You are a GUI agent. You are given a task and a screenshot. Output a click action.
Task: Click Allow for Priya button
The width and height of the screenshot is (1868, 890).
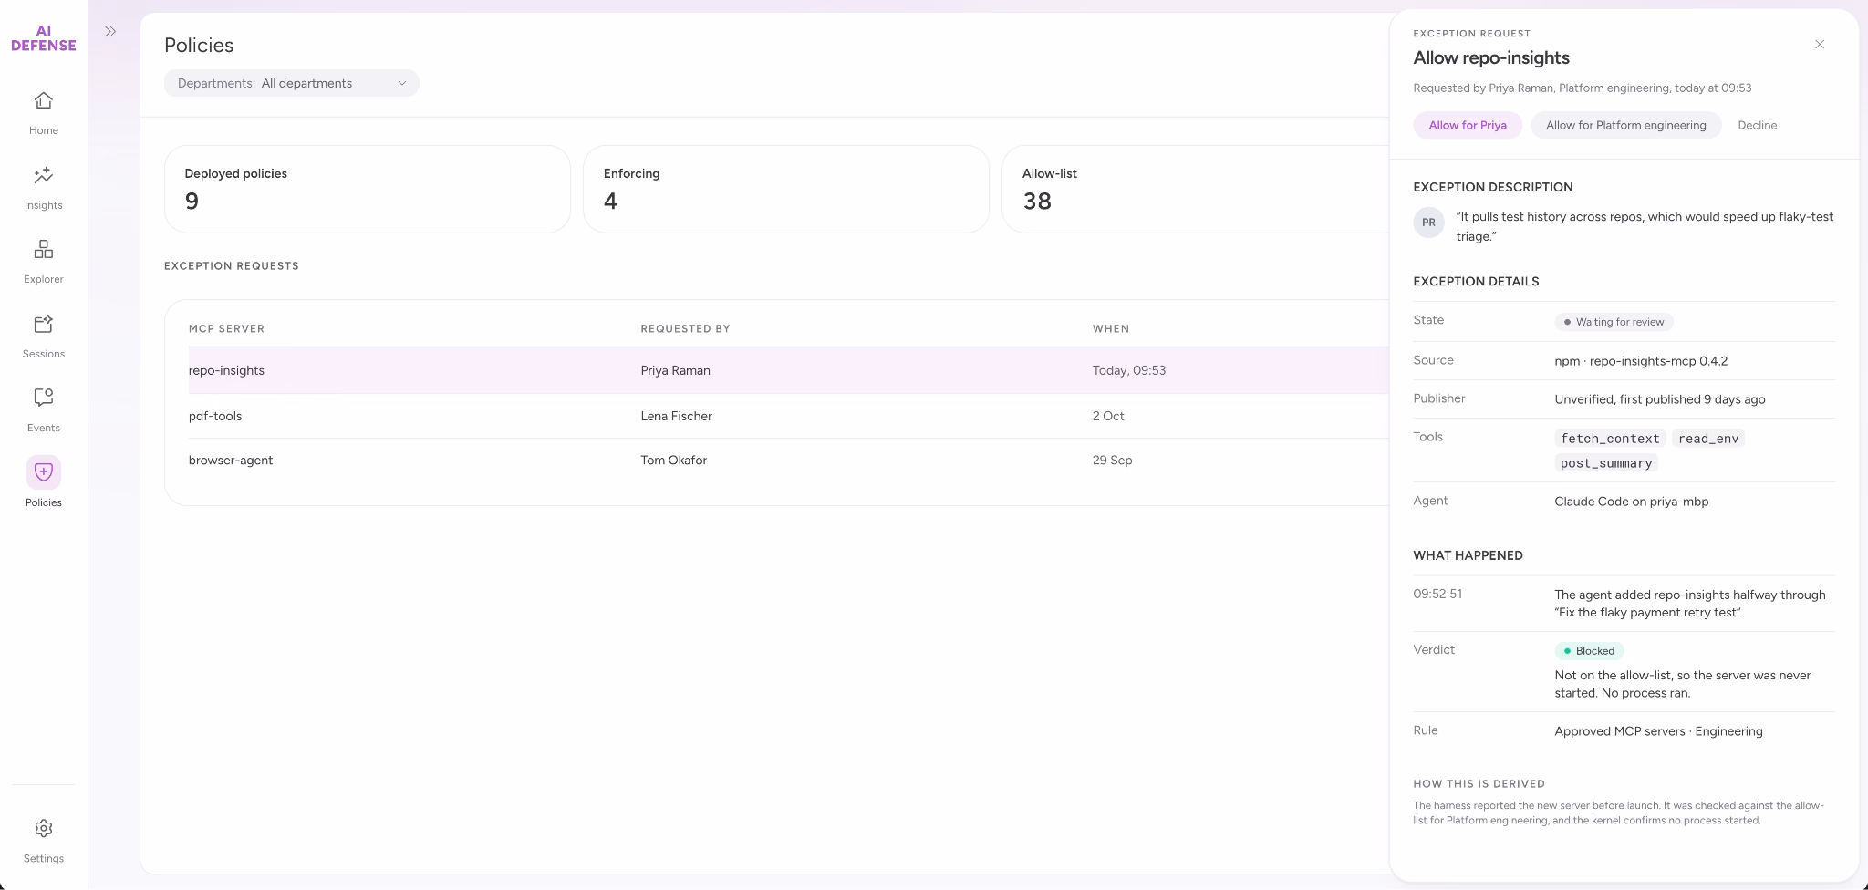point(1468,125)
